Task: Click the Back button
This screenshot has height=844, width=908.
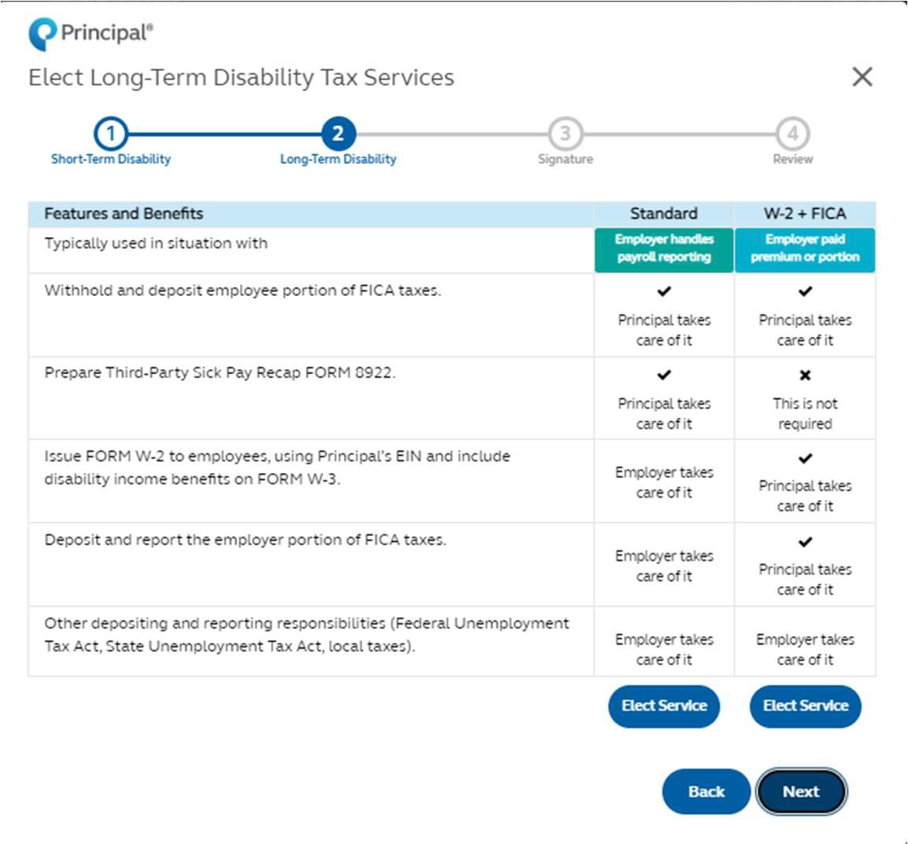Action: point(706,791)
